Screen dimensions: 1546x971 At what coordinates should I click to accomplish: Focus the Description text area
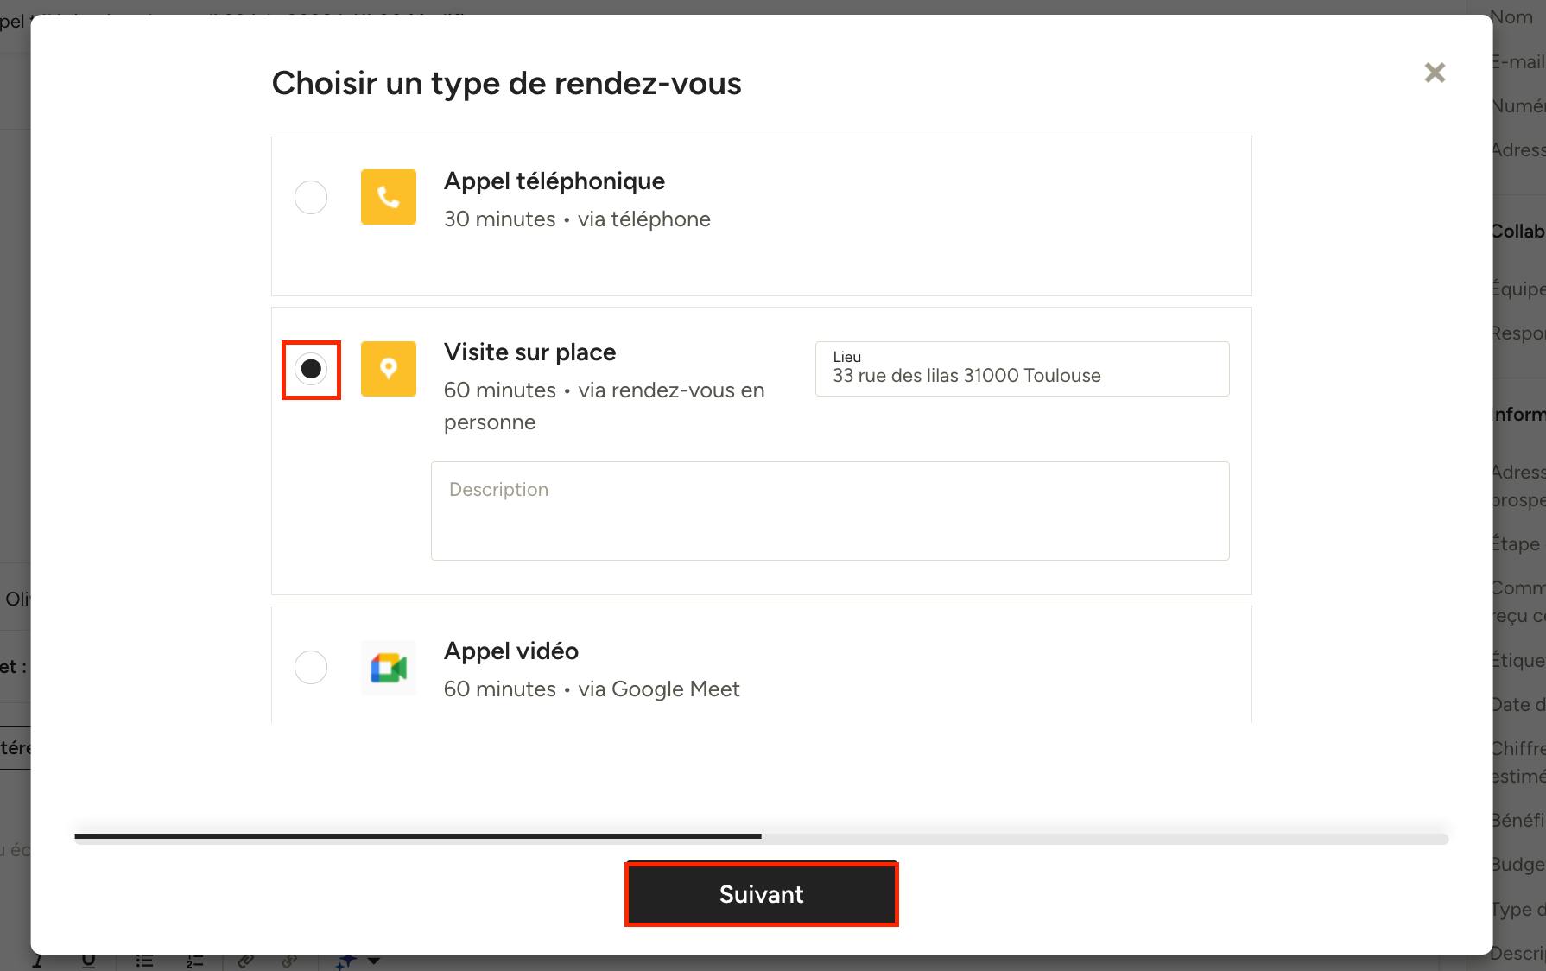point(830,511)
